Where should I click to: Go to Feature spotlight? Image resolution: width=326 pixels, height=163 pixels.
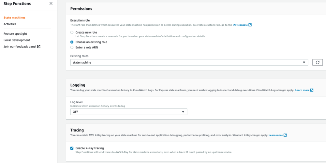click(15, 33)
